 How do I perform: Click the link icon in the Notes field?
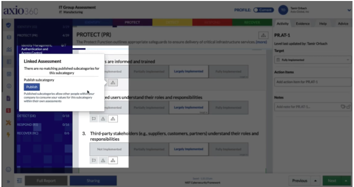[348, 107]
